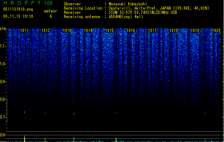Viewport: 224px width, 142px height.
Task: Click the Observer label
Action: point(72,4)
